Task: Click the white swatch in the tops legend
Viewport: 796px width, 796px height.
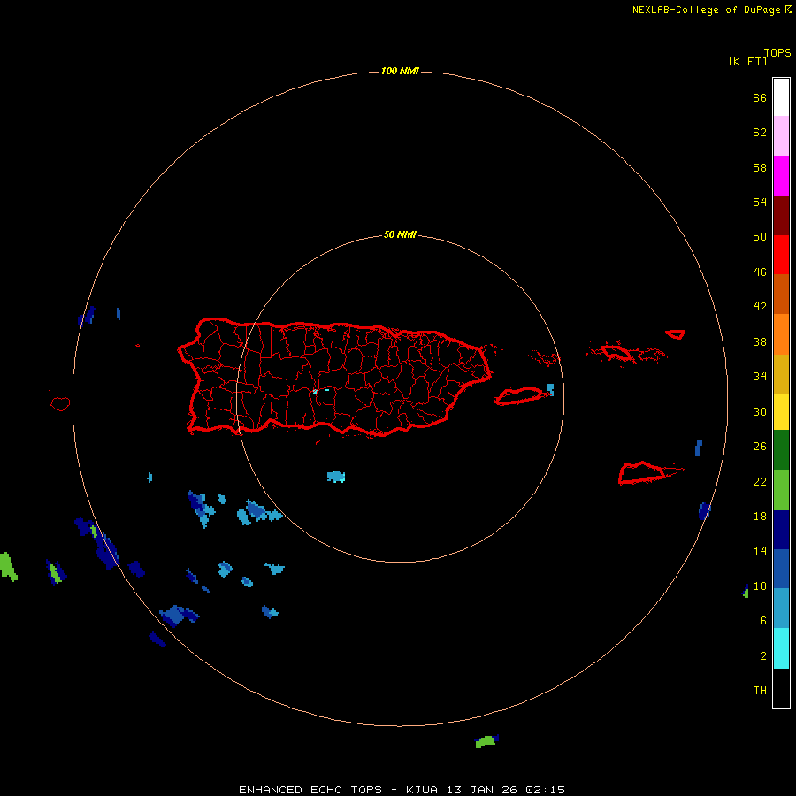Action: 781,97
